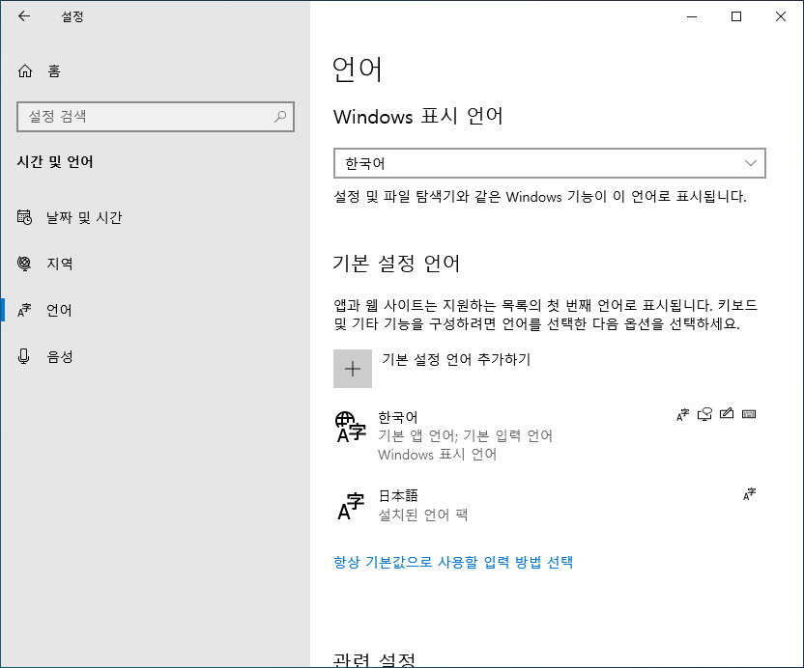The height and width of the screenshot is (668, 804).
Task: Click the 언어 sidebar language icon
Action: [24, 310]
